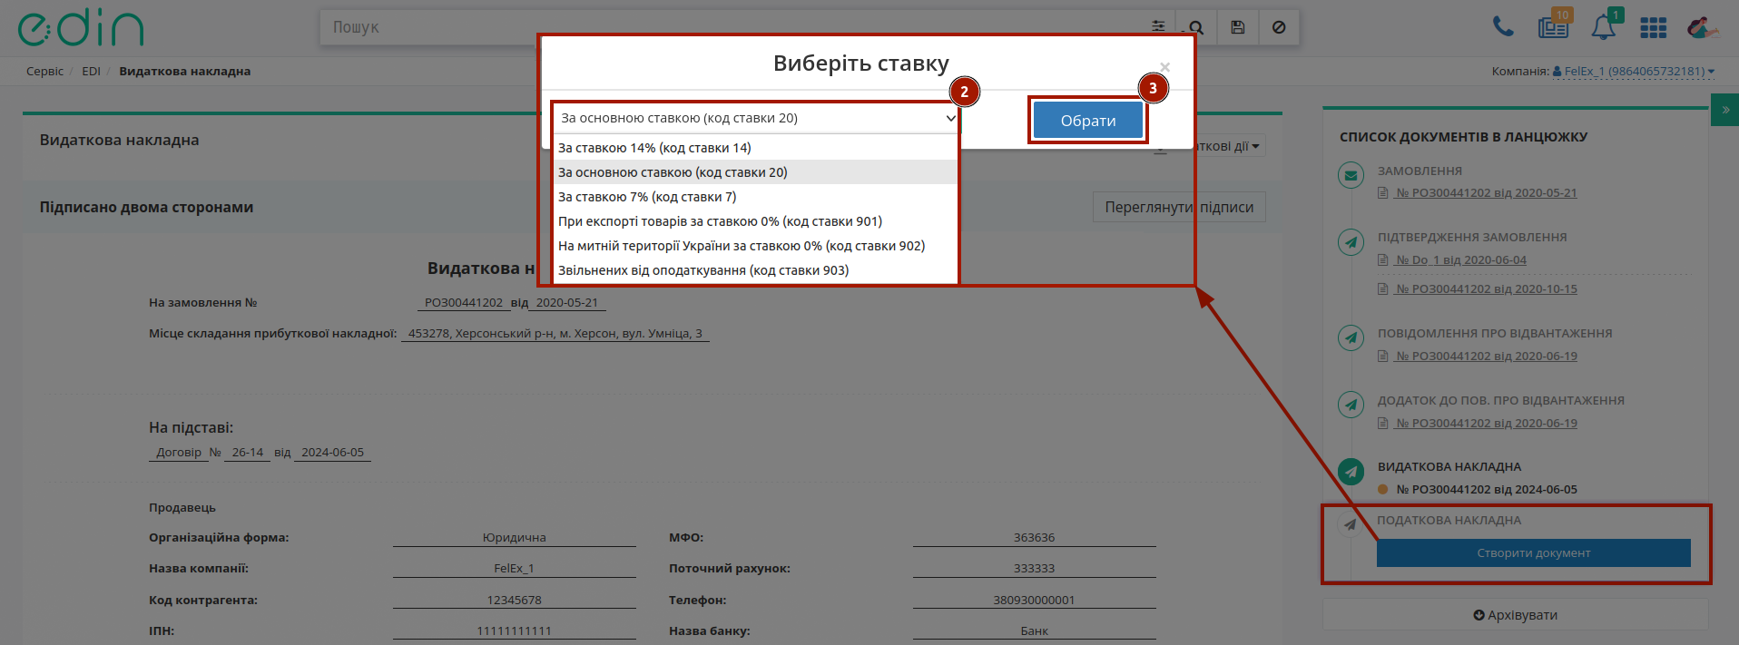This screenshot has height=645, width=1739.
Task: Click the Створити документ button
Action: pyautogui.click(x=1533, y=553)
